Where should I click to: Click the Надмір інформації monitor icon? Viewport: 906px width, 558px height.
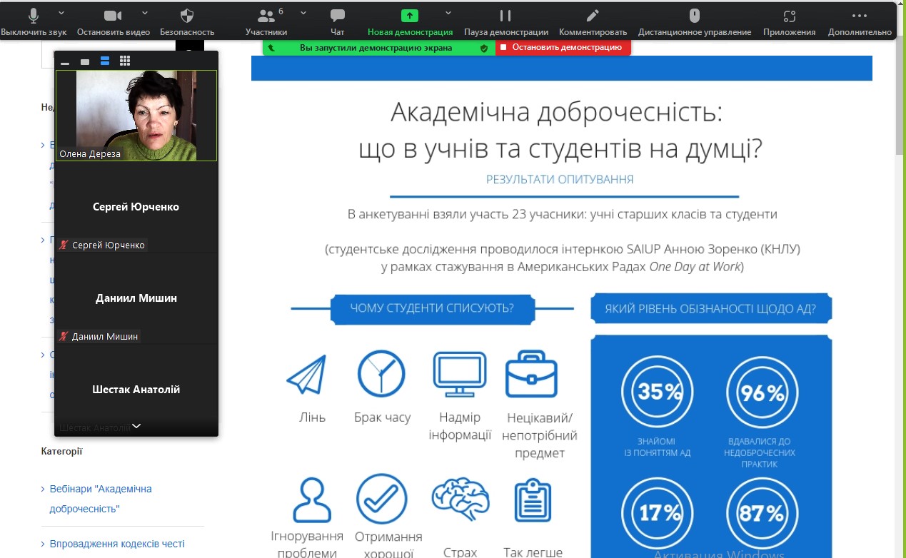click(460, 375)
